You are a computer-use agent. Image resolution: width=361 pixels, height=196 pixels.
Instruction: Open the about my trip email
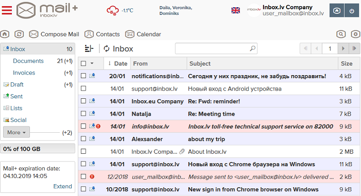[206, 139]
